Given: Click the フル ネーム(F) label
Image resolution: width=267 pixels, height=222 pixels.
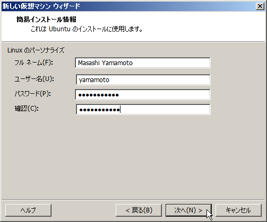Looking at the screenshot, I should (x=33, y=63).
